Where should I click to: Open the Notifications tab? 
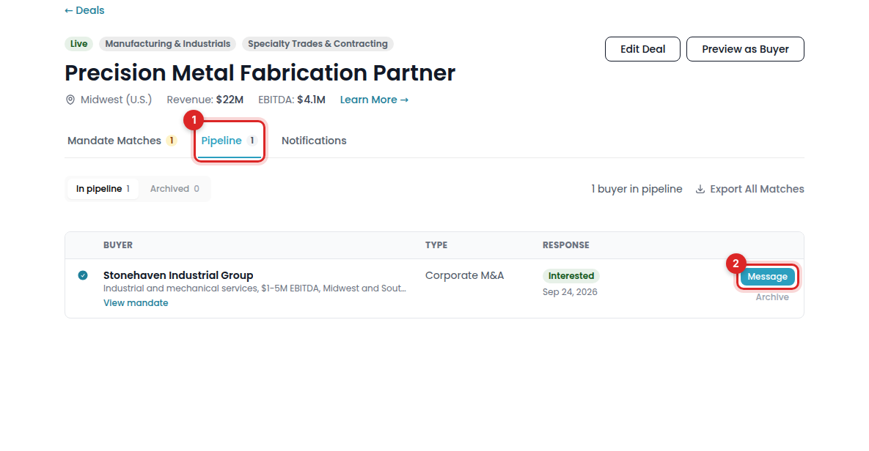tap(314, 141)
